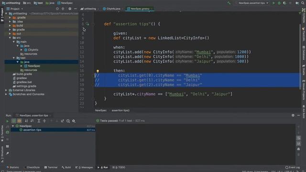Select NewSpec.assertion tips tab in Run panel
306x172 pixels.
[x=33, y=116]
